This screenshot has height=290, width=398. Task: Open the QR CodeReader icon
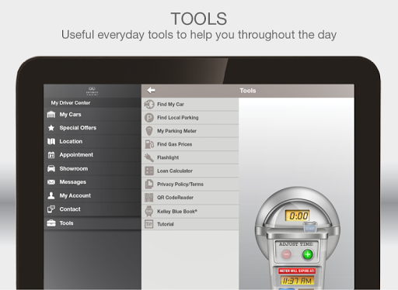tap(149, 198)
